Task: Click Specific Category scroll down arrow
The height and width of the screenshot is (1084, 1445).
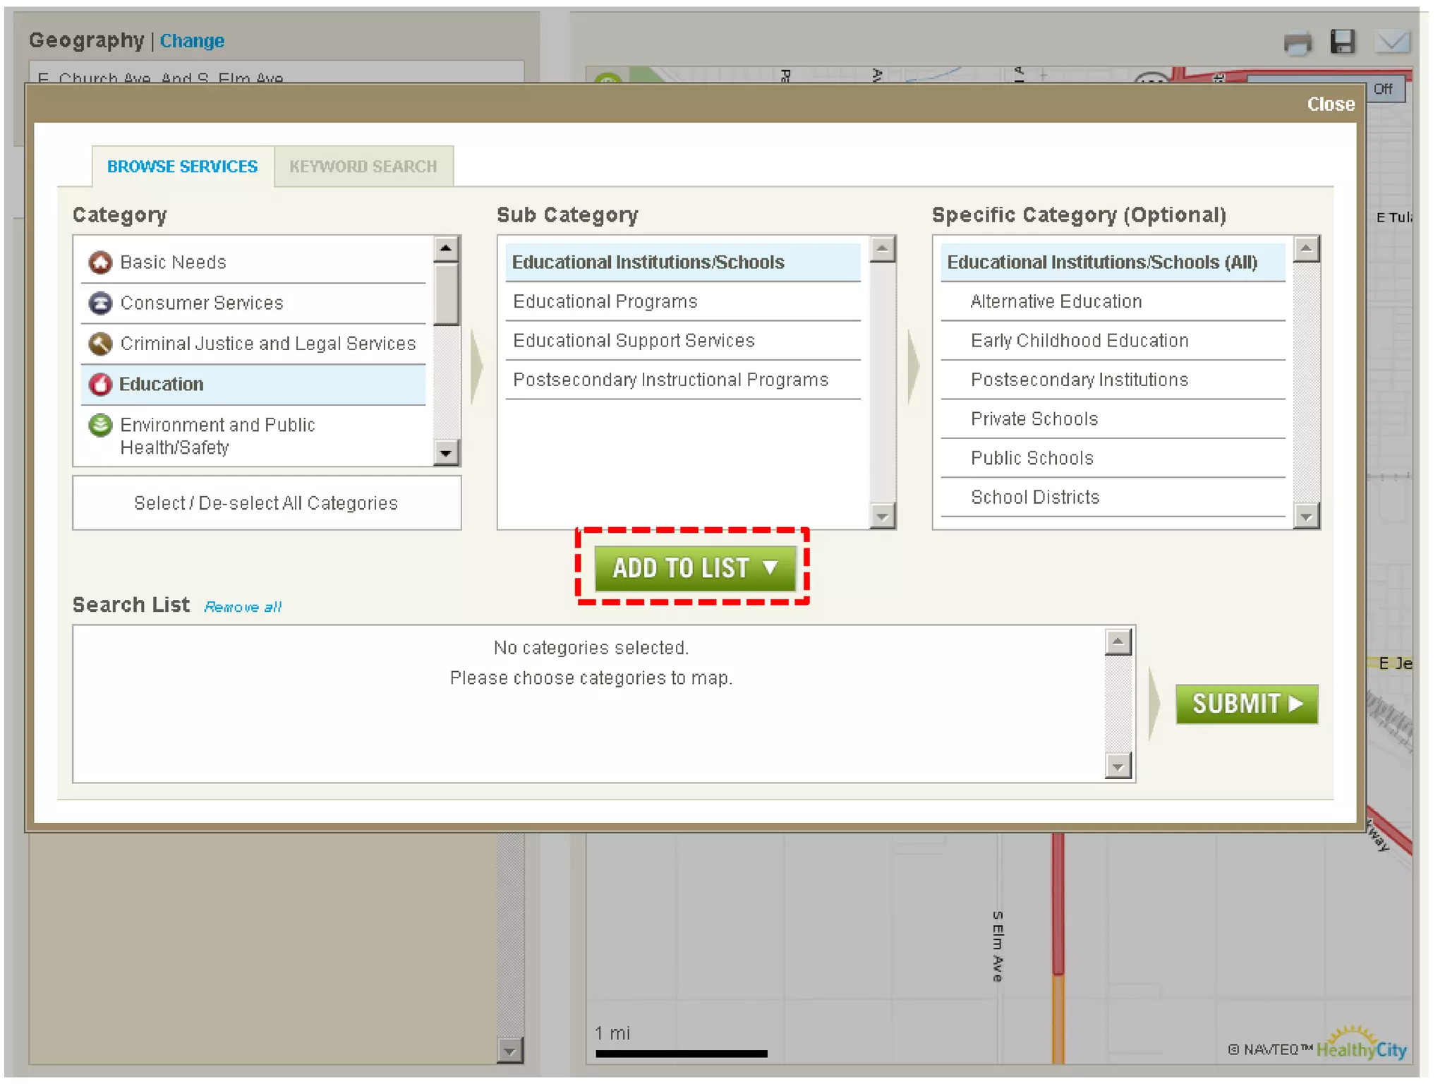Action: click(x=1307, y=516)
